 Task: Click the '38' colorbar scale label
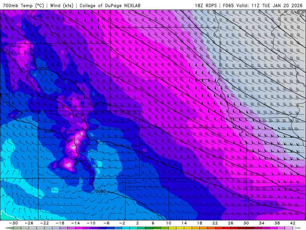coord(277,223)
